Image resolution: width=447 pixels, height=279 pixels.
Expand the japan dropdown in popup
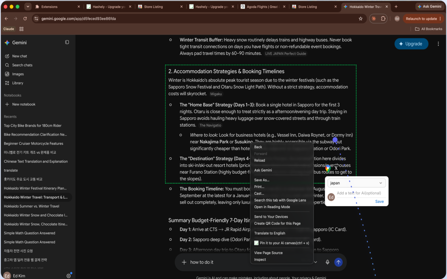357,183
